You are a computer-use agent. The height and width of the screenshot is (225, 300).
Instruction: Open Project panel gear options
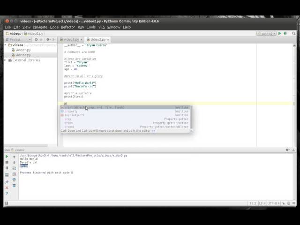click(x=48, y=39)
